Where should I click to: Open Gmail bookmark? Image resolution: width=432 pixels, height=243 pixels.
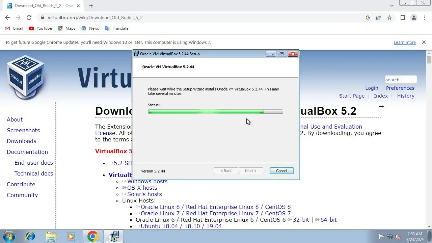(x=14, y=28)
